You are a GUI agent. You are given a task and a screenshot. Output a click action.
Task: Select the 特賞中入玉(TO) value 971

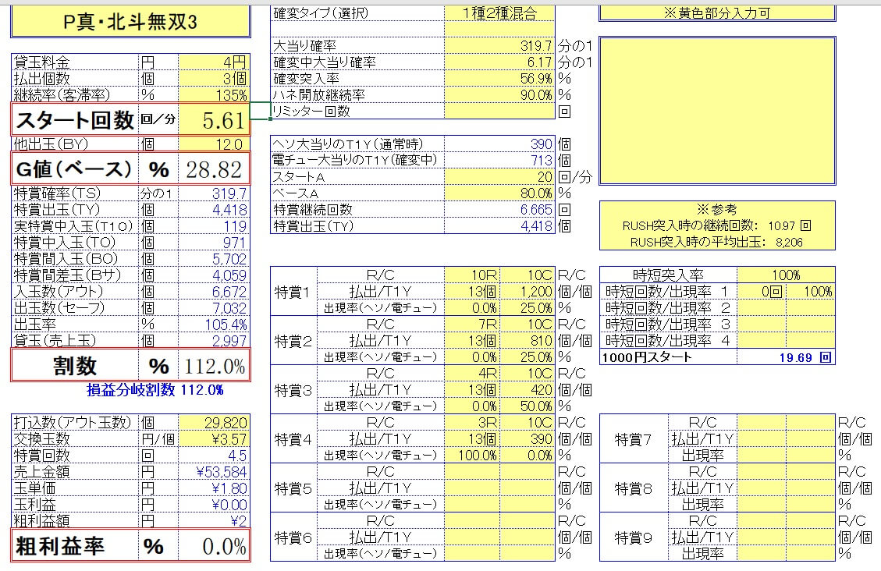click(214, 242)
